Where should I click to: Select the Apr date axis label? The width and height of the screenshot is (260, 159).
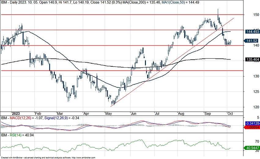point(86,114)
